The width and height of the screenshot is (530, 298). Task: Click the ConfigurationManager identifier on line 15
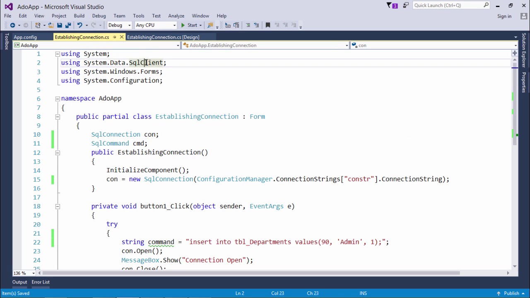(x=234, y=179)
